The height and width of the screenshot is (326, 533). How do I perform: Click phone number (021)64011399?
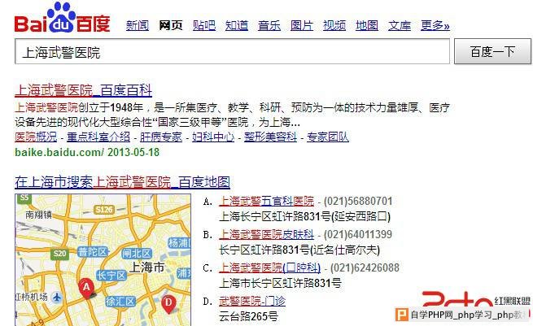pos(358,234)
